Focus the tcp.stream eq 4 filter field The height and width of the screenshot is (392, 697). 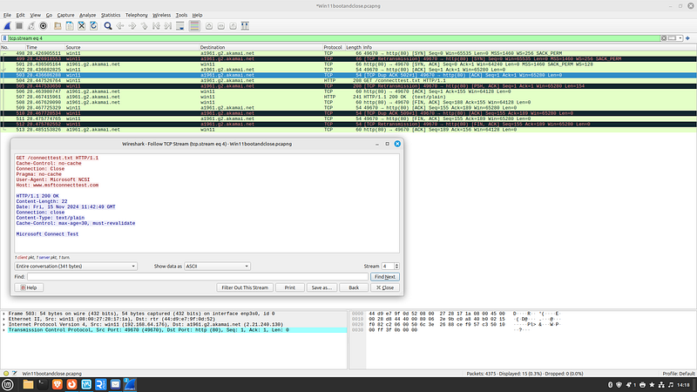coord(334,38)
